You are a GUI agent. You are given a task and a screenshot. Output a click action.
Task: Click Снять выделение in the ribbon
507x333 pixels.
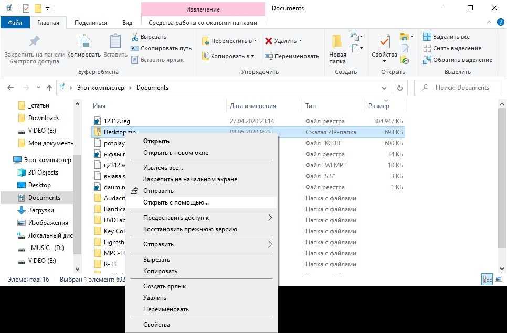pos(452,48)
